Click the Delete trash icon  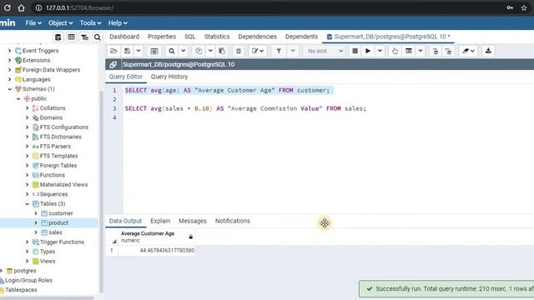[x=239, y=51]
